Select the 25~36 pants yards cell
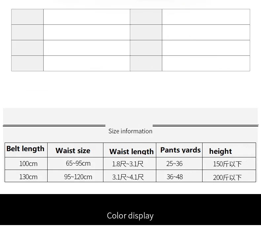The height and width of the screenshot is (232, 261). pos(179,163)
